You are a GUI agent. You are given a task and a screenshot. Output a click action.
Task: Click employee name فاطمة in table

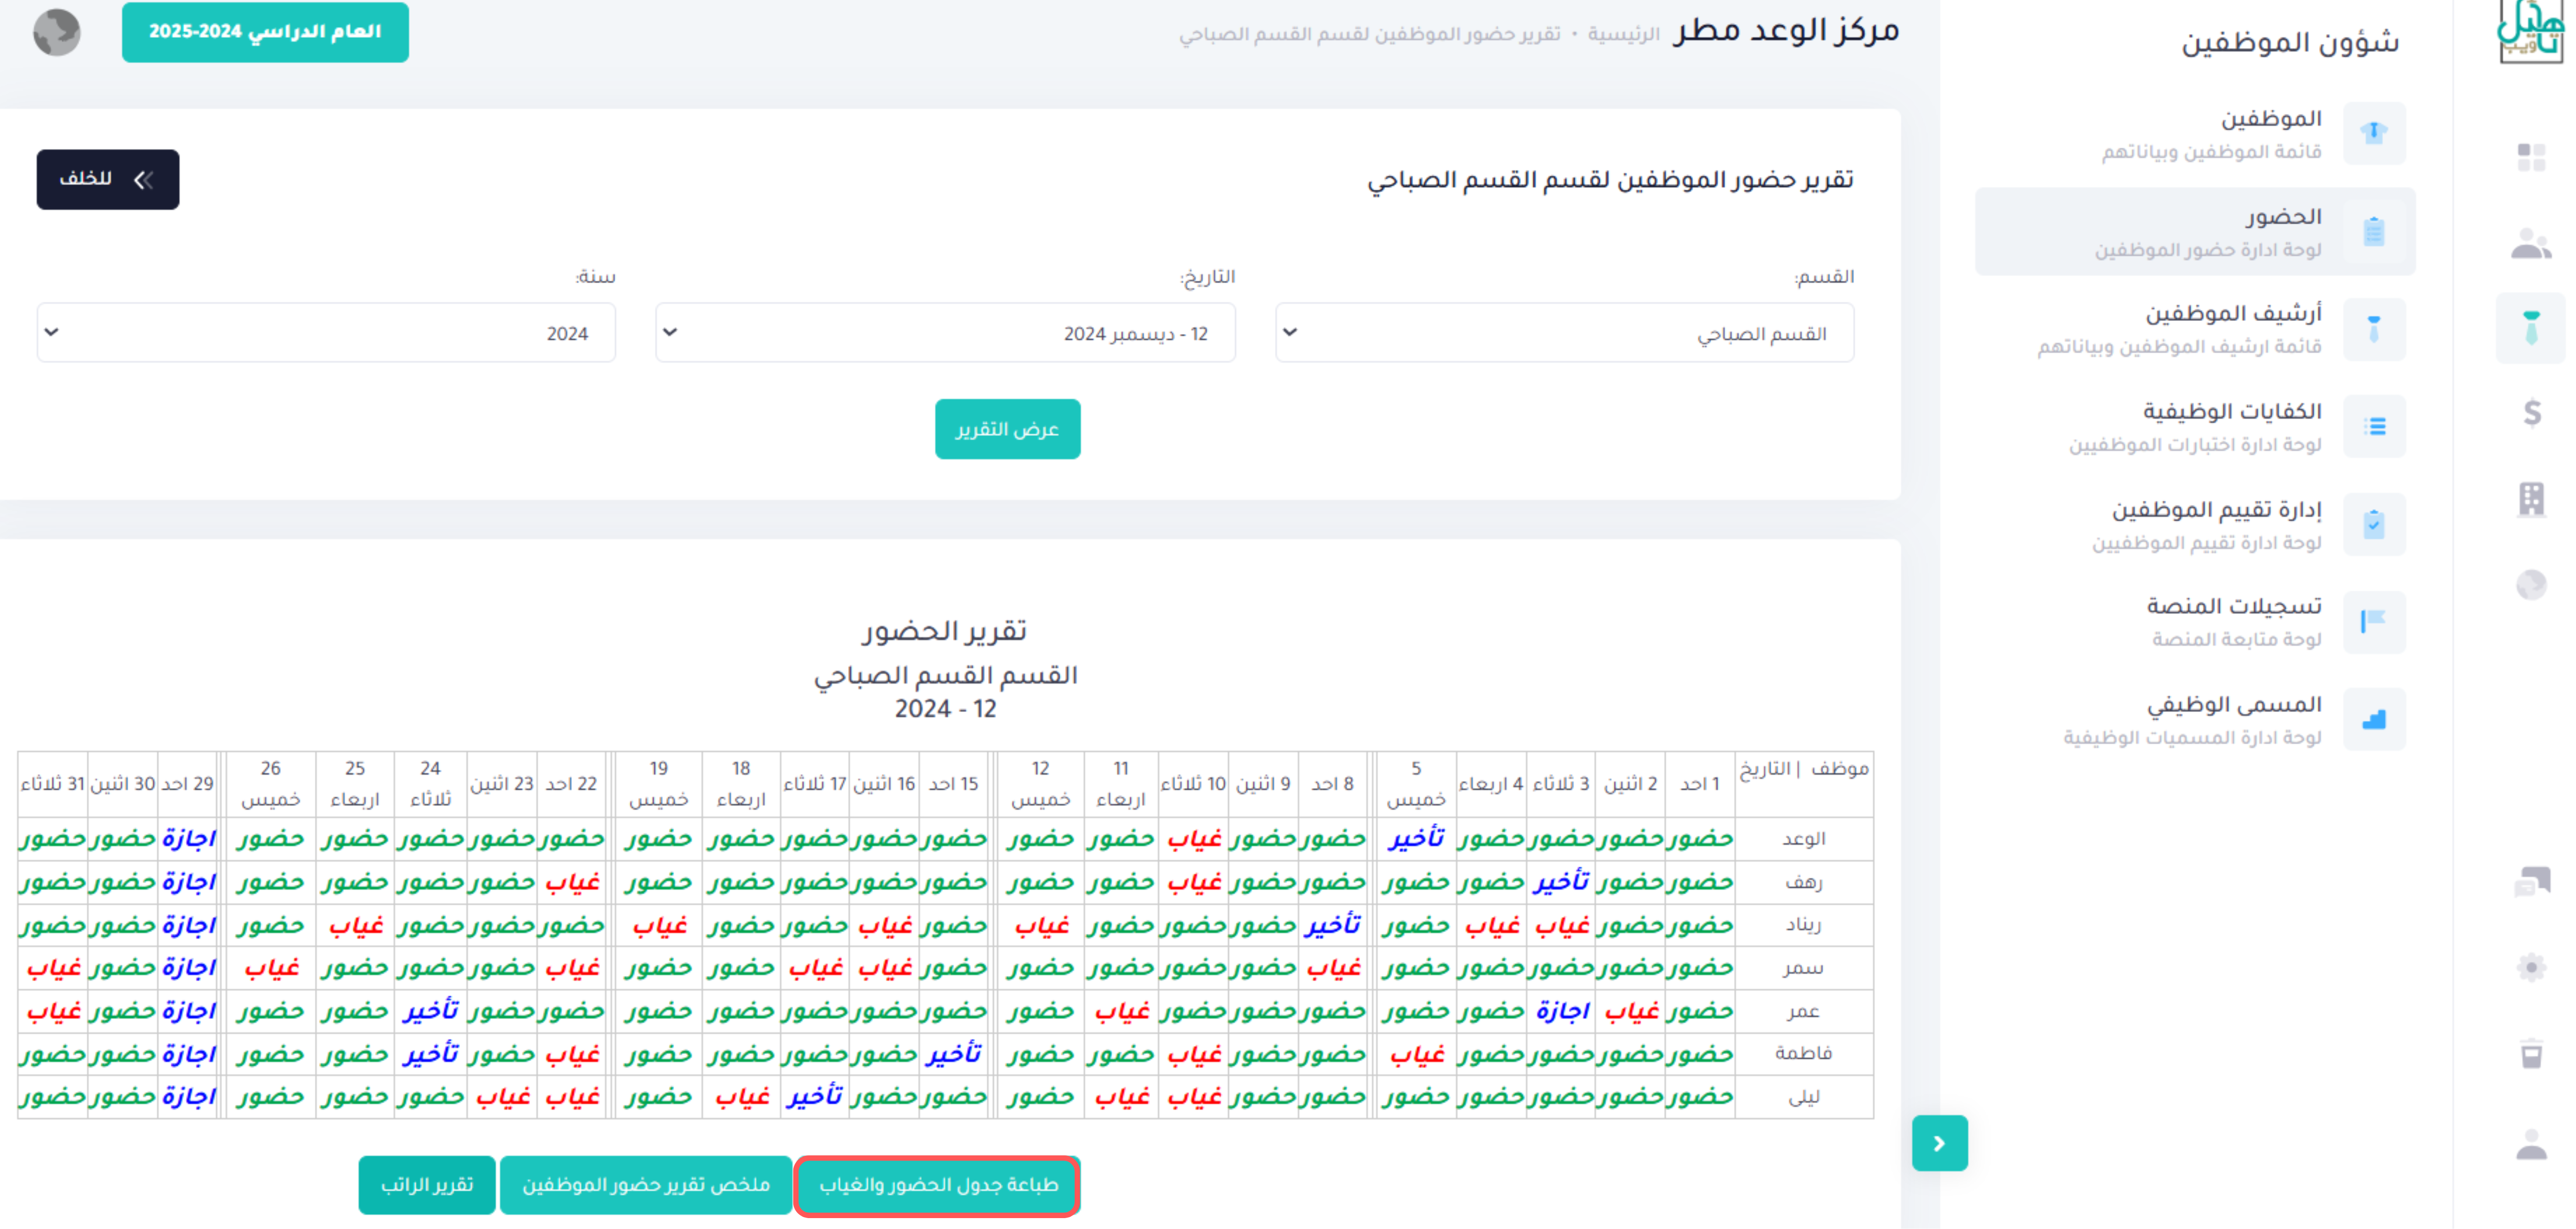tap(1804, 1054)
